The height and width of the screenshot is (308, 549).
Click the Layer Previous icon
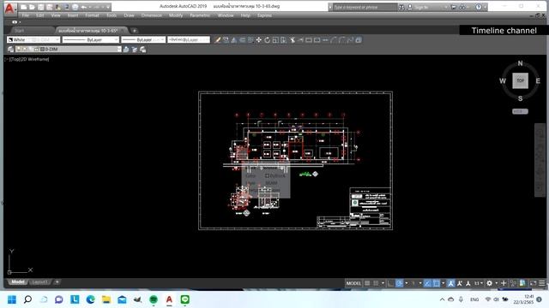tap(135, 50)
